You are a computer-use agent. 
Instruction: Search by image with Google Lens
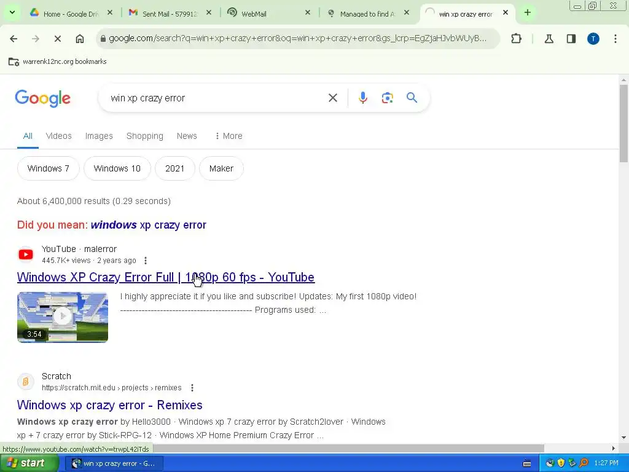387,98
